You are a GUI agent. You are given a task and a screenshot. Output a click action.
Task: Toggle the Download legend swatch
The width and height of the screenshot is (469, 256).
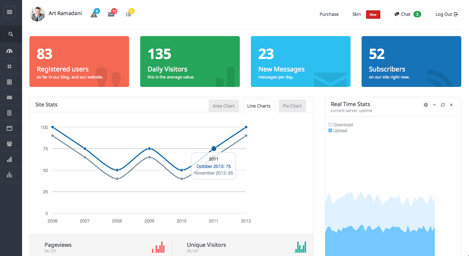(330, 125)
